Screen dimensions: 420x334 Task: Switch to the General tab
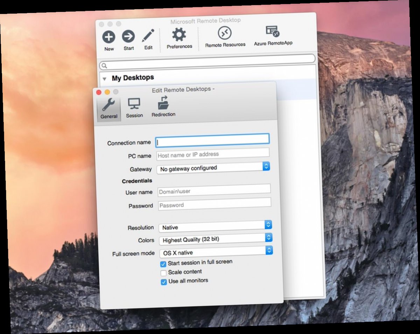[x=108, y=109]
